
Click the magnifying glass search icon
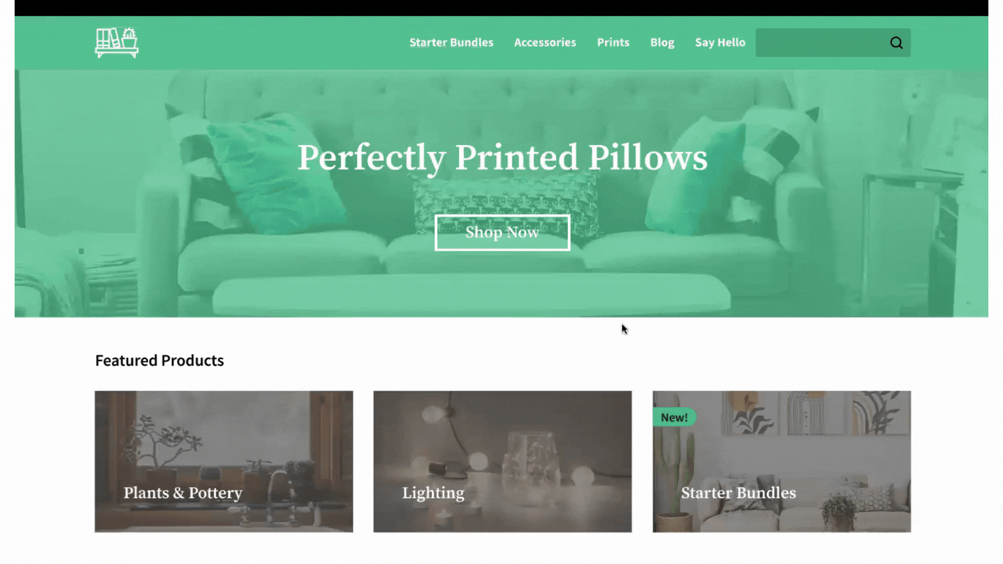tap(896, 43)
